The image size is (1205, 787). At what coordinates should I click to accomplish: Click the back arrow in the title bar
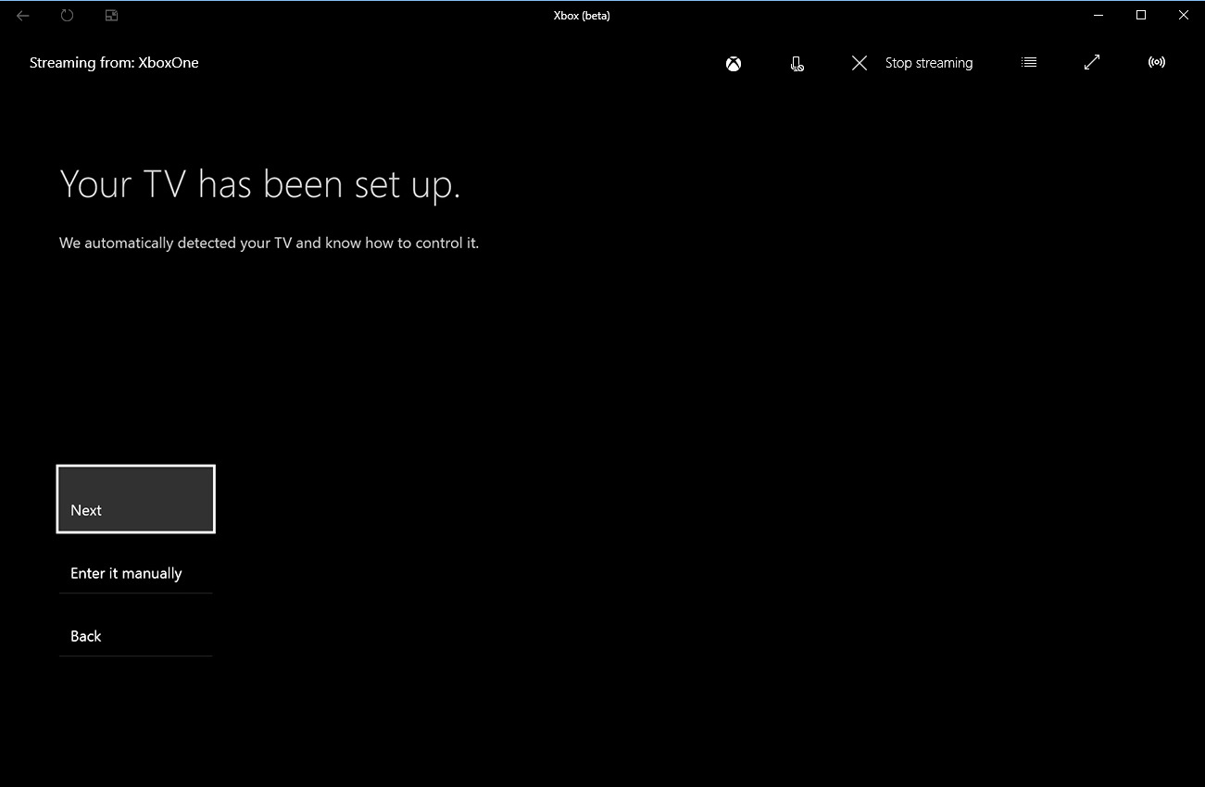(22, 15)
